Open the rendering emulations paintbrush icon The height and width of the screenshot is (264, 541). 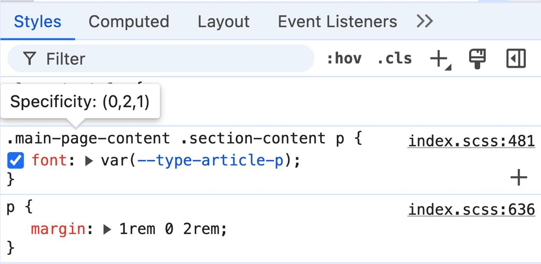477,59
